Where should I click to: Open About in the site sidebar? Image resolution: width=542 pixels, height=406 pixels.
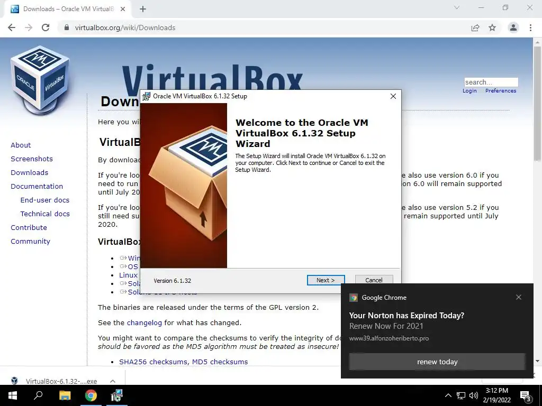point(21,145)
